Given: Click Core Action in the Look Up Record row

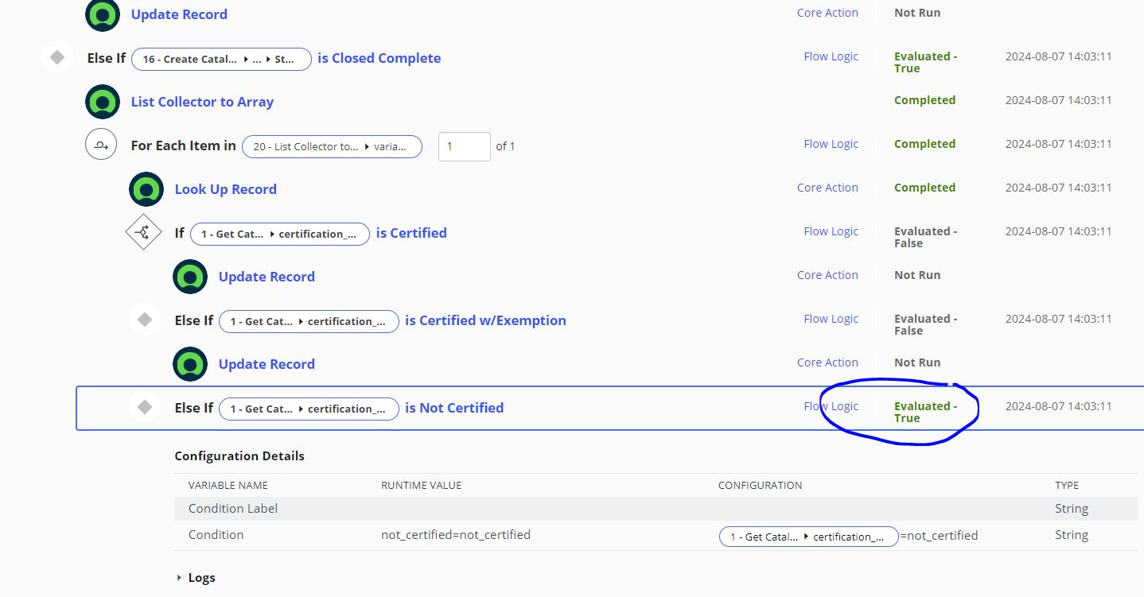Looking at the screenshot, I should 827,188.
